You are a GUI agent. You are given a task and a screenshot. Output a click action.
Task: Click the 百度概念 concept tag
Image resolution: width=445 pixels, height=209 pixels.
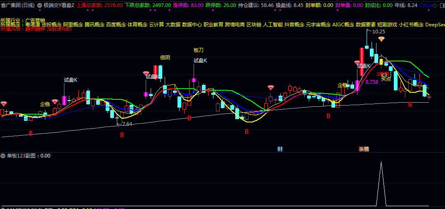[116, 25]
